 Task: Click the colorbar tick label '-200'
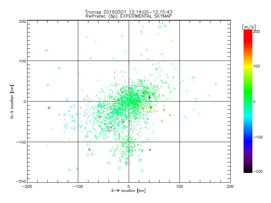(x=258, y=171)
